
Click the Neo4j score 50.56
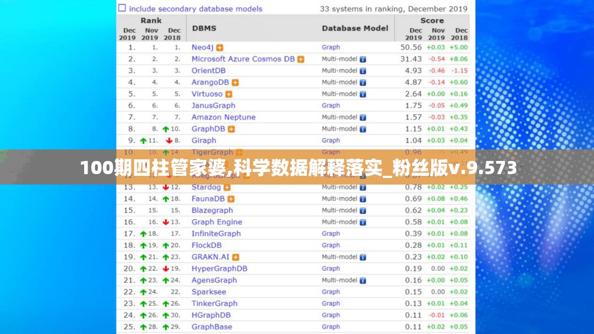pyautogui.click(x=411, y=47)
